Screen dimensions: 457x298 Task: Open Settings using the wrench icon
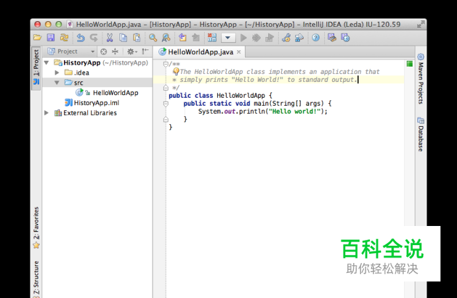pos(286,38)
